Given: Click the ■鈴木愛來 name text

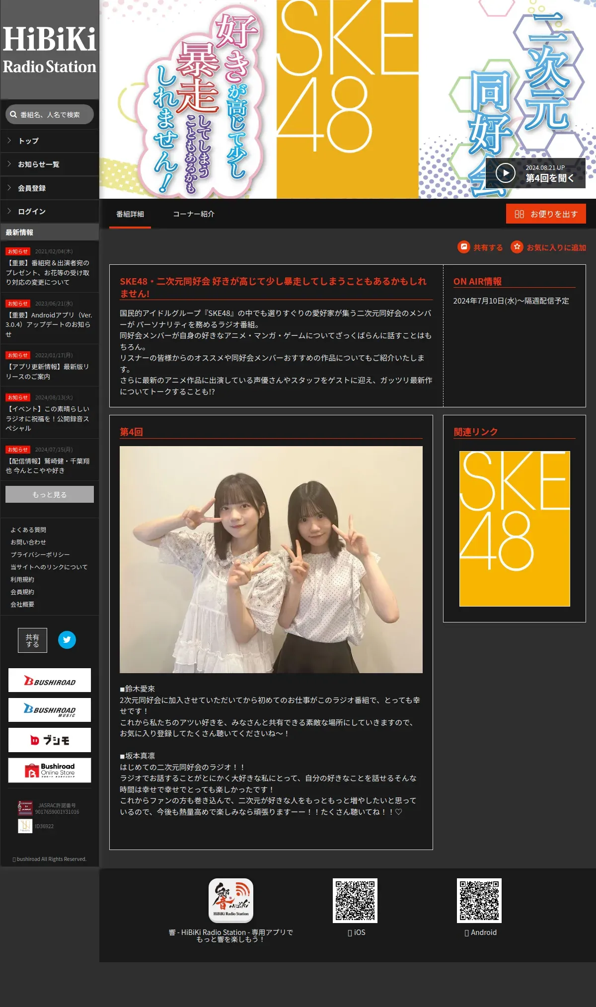Looking at the screenshot, I should 138,689.
